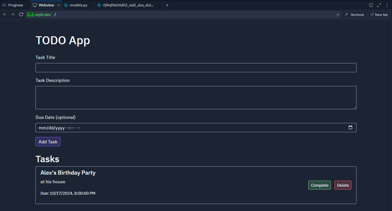Click the forward navigation arrow icon
Viewport: 392px width, 211px height.
tap(13, 14)
